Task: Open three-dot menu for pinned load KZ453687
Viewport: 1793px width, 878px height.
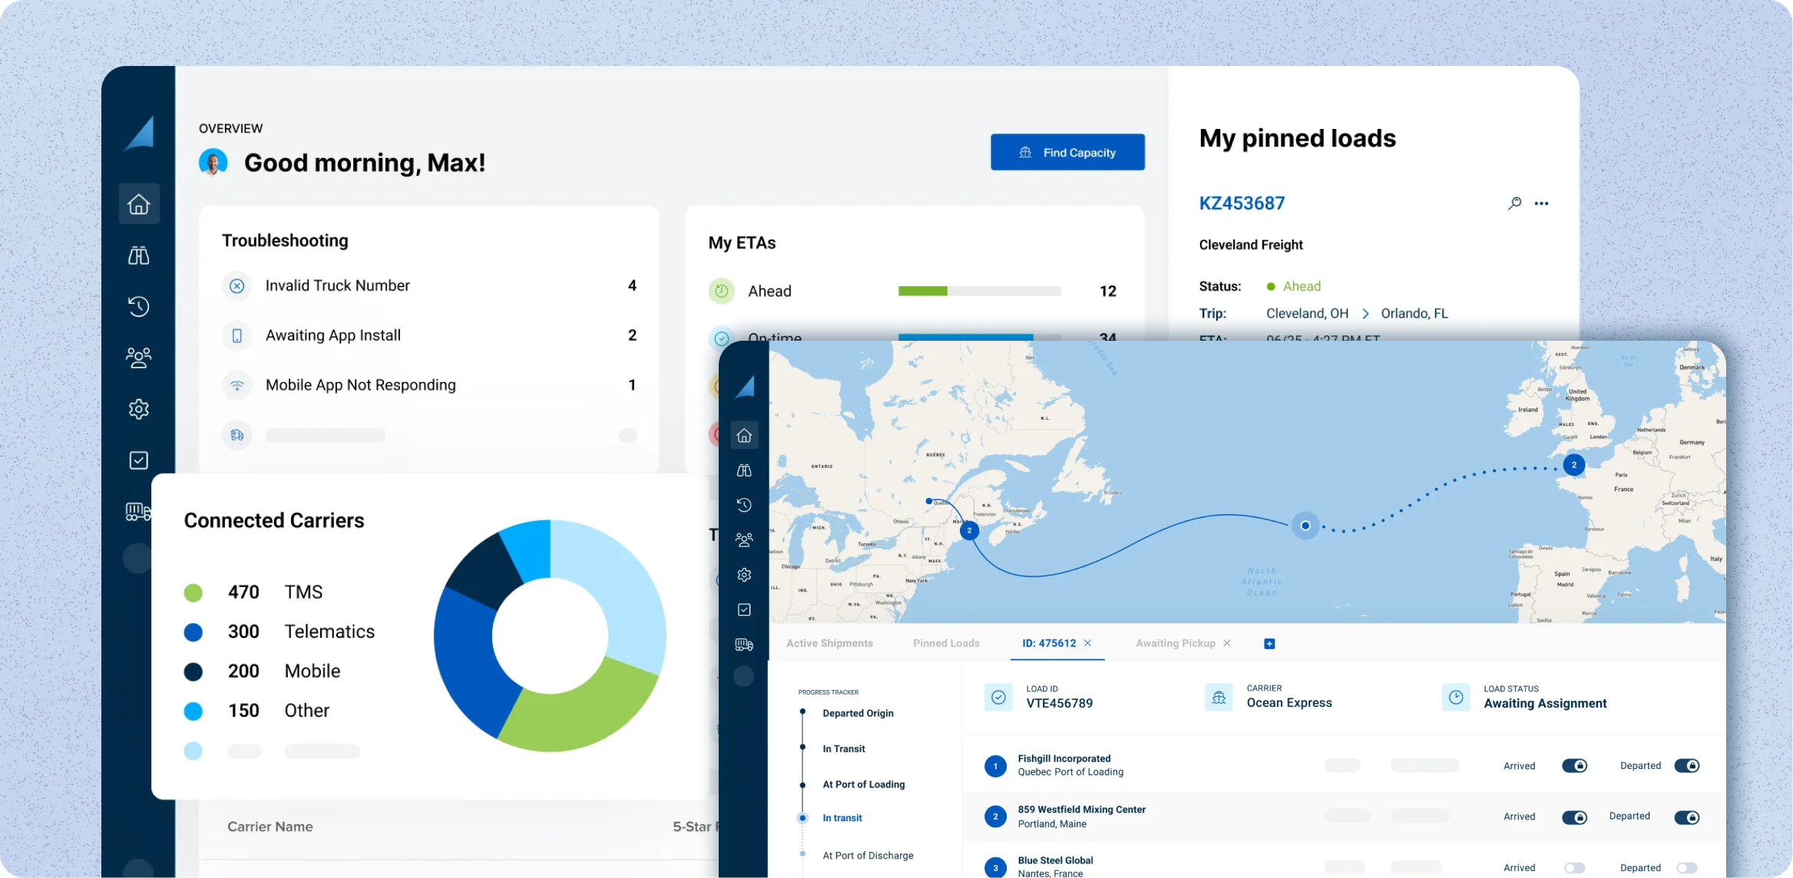Action: point(1541,203)
